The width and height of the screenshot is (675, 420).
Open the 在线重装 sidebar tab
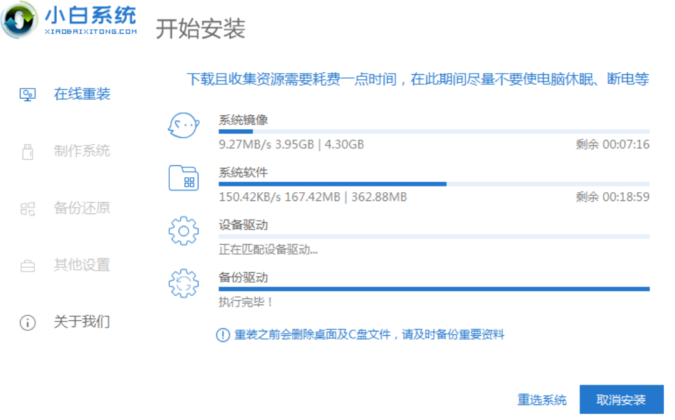click(82, 94)
